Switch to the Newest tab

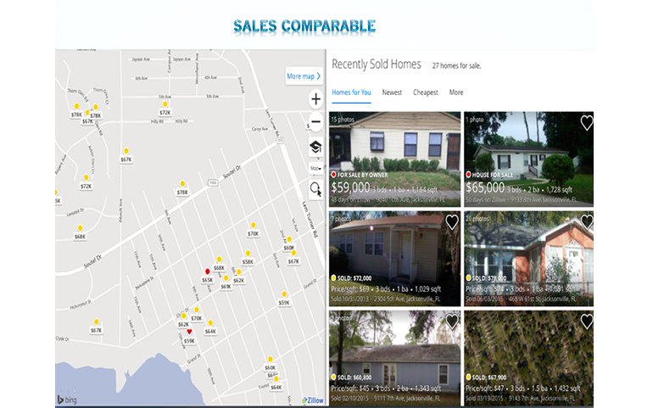pyautogui.click(x=392, y=92)
